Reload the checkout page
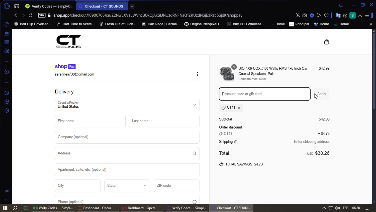This screenshot has height=212, width=376. 30,15
